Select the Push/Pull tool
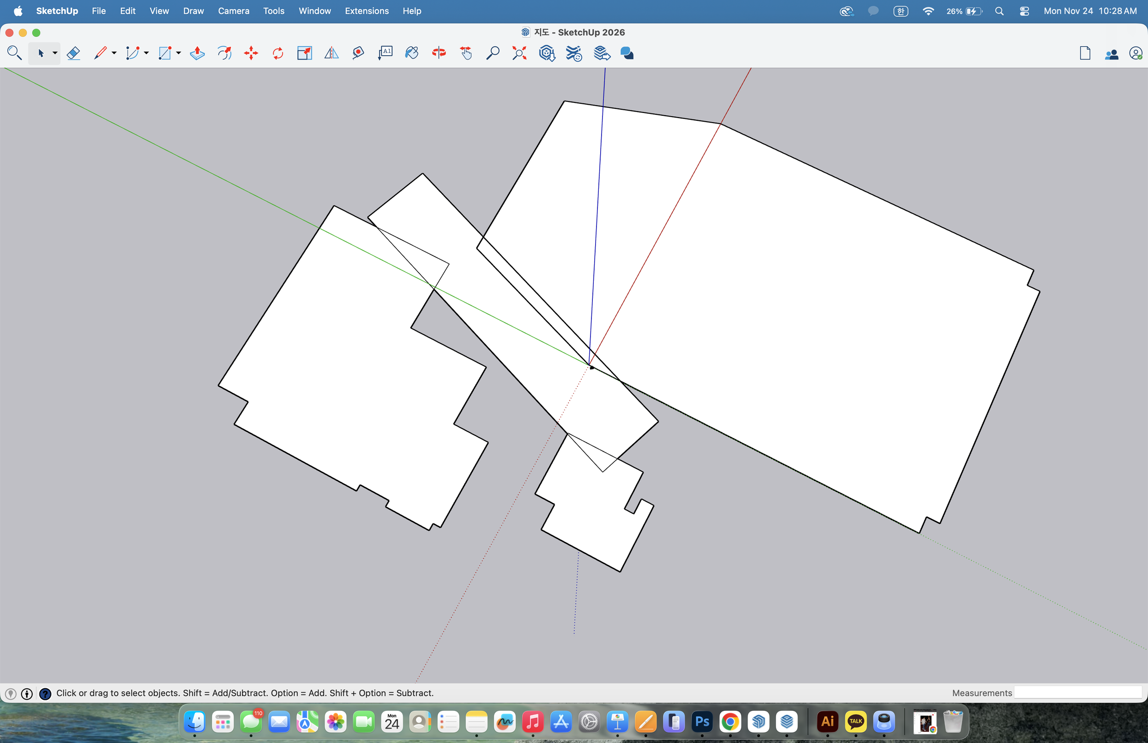1148x743 pixels. click(197, 53)
